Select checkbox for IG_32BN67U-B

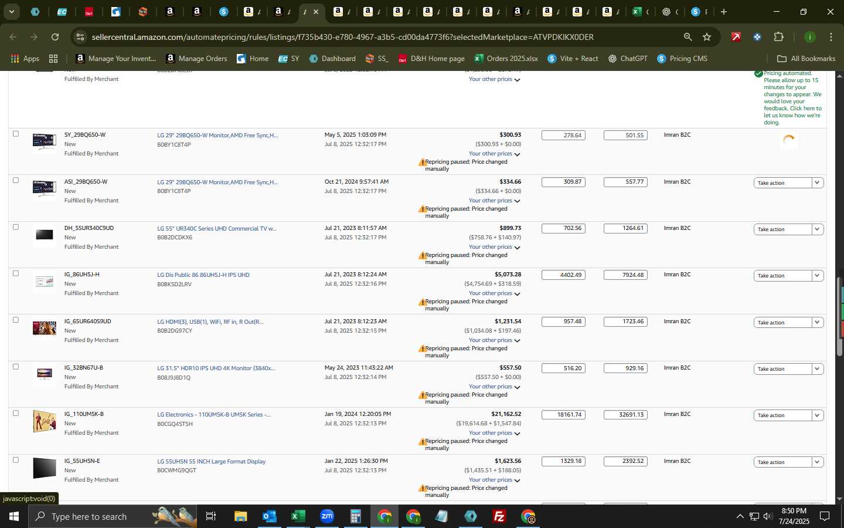(16, 367)
